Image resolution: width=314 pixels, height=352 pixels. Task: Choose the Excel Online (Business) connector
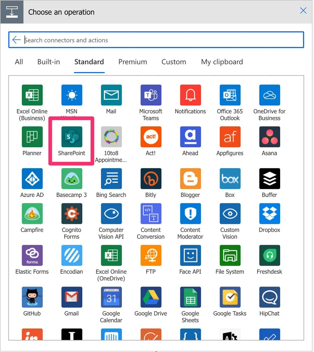32,95
